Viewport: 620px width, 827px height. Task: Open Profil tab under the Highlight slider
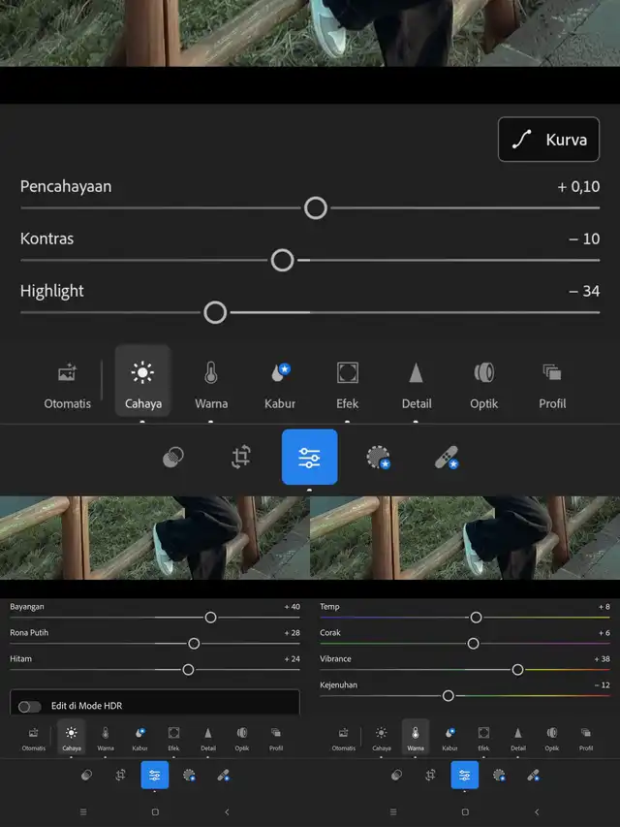(x=552, y=382)
